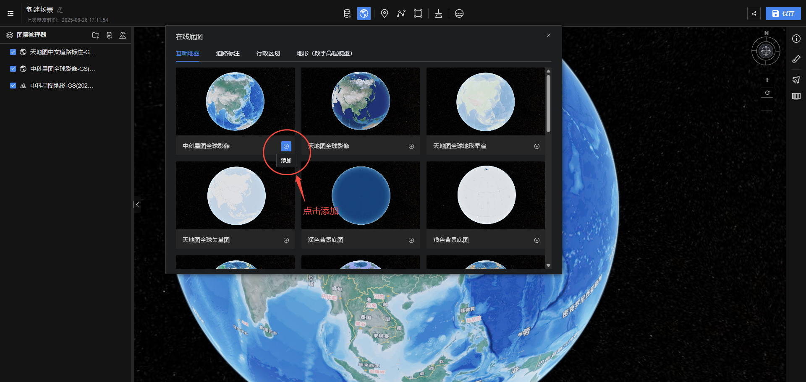Select the polyline drawing tool
Screen dimensions: 806x382
401,13
